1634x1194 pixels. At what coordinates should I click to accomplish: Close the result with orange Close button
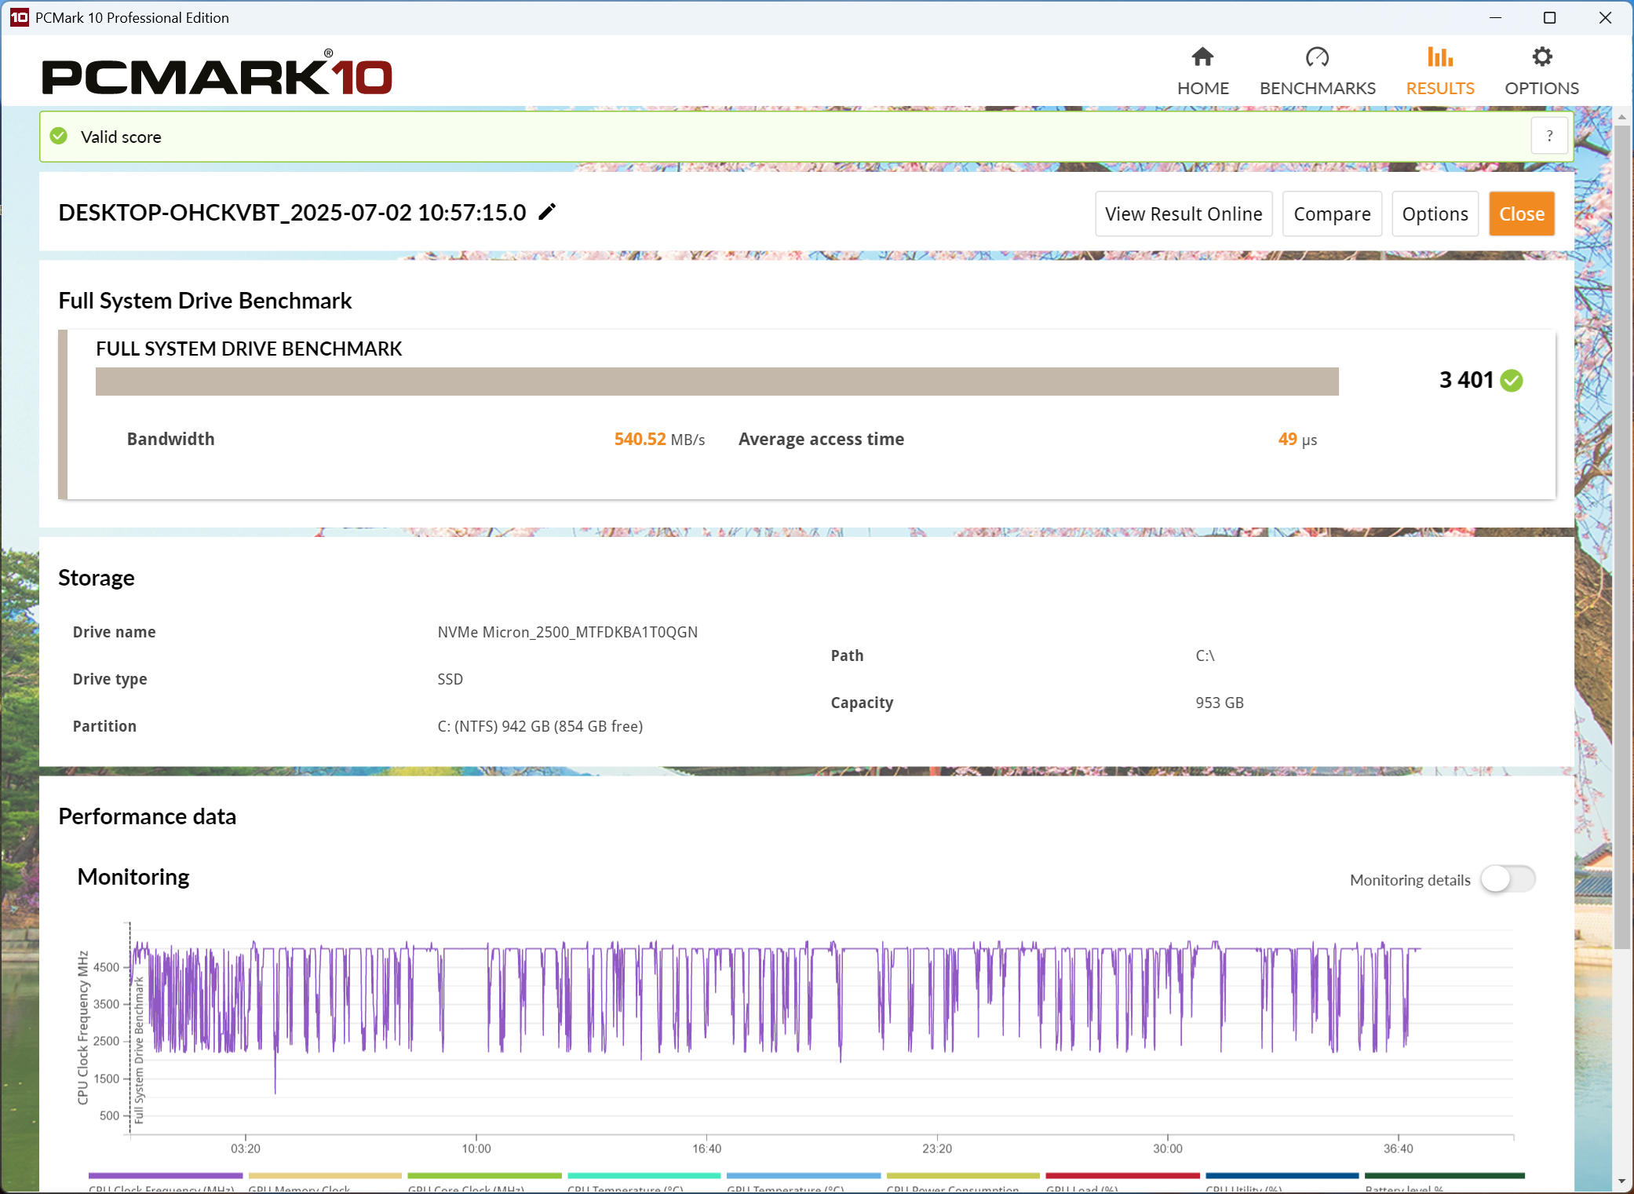[1521, 214]
